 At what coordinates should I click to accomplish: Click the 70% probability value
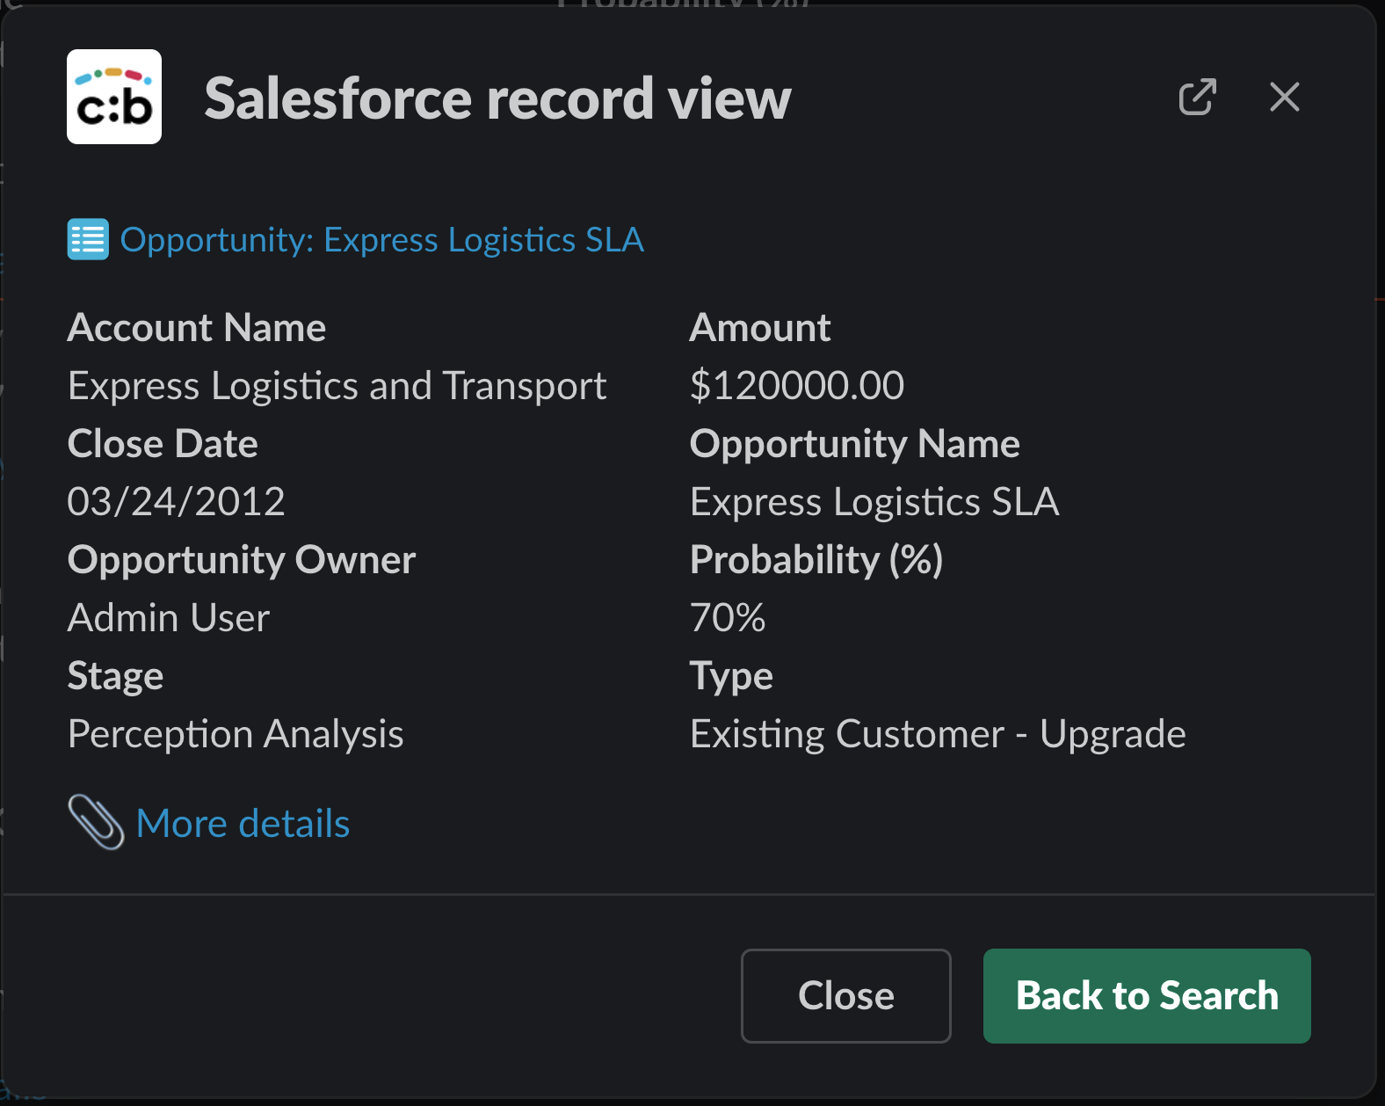(x=727, y=617)
